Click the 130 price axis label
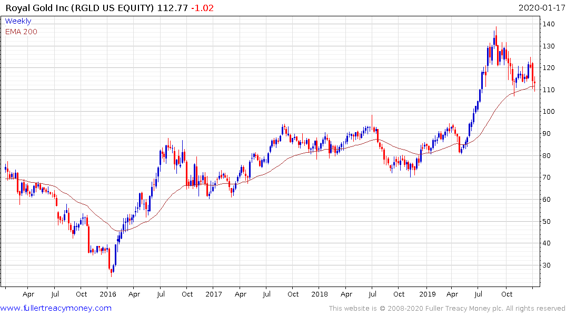 (548, 46)
